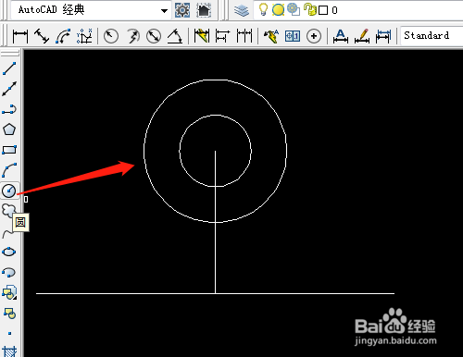Viewport: 463px width, 357px height.
Task: Select the Circle tool in draw toolbar
Action: 9,191
